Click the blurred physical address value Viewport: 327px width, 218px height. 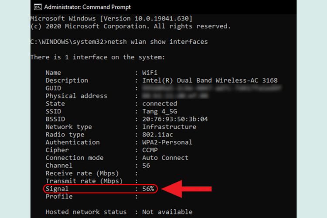pyautogui.click(x=175, y=96)
